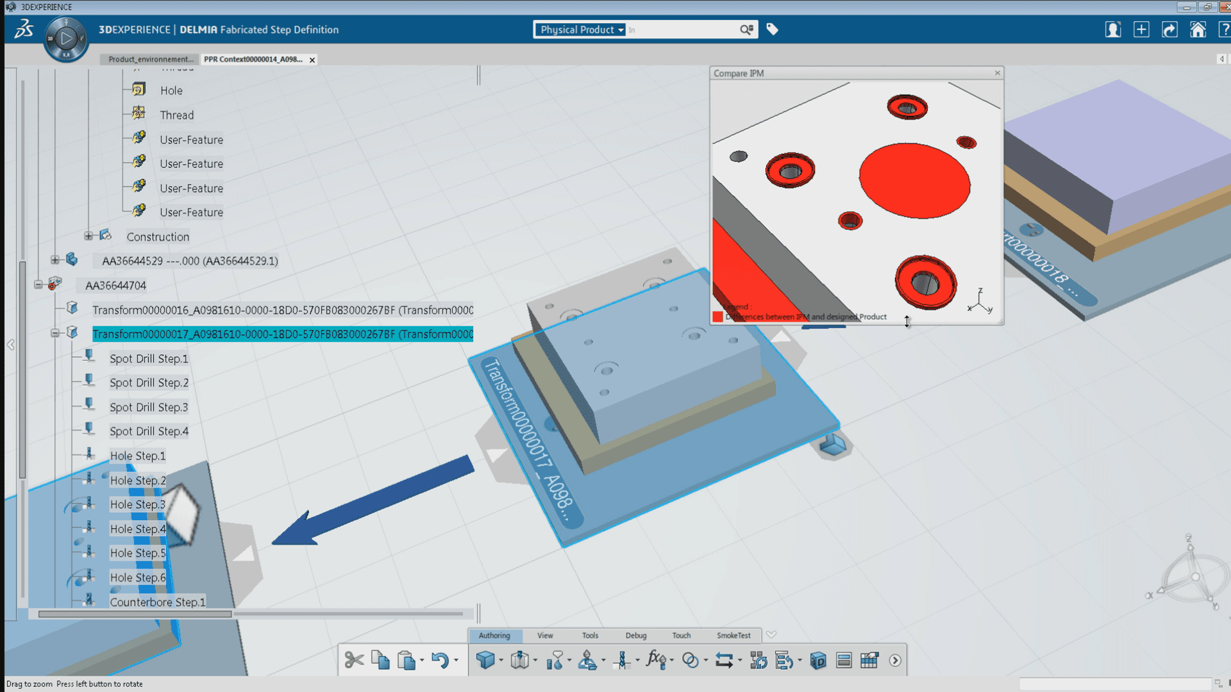
Task: Click the tree reorder icon with refresh arrow
Action: (x=758, y=660)
